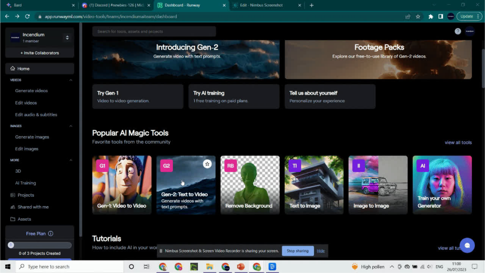Open Task View on the taskbar
The width and height of the screenshot is (485, 273).
click(147, 267)
